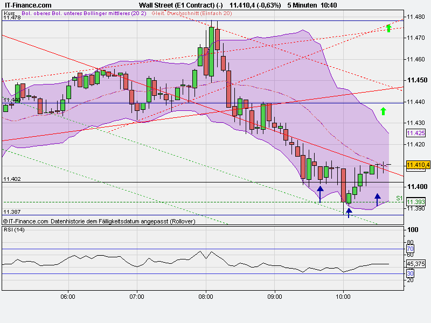Expand the RSI (14) indicator settings
This screenshot has width=431, height=323.
coord(15,229)
